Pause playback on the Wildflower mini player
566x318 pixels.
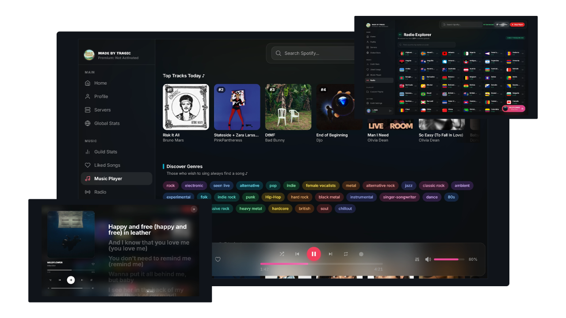[x=71, y=280]
